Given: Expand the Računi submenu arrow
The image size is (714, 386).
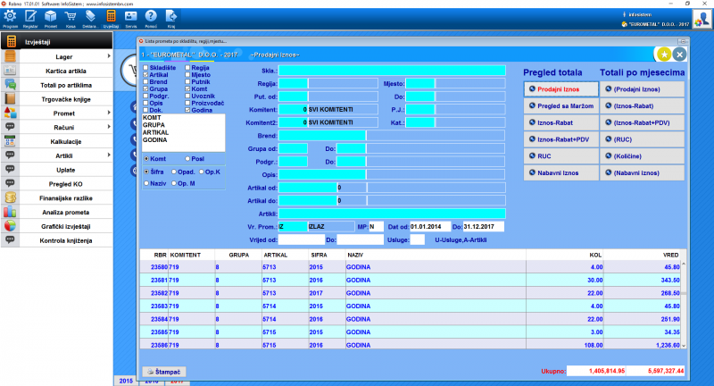Looking at the screenshot, I should pos(109,128).
